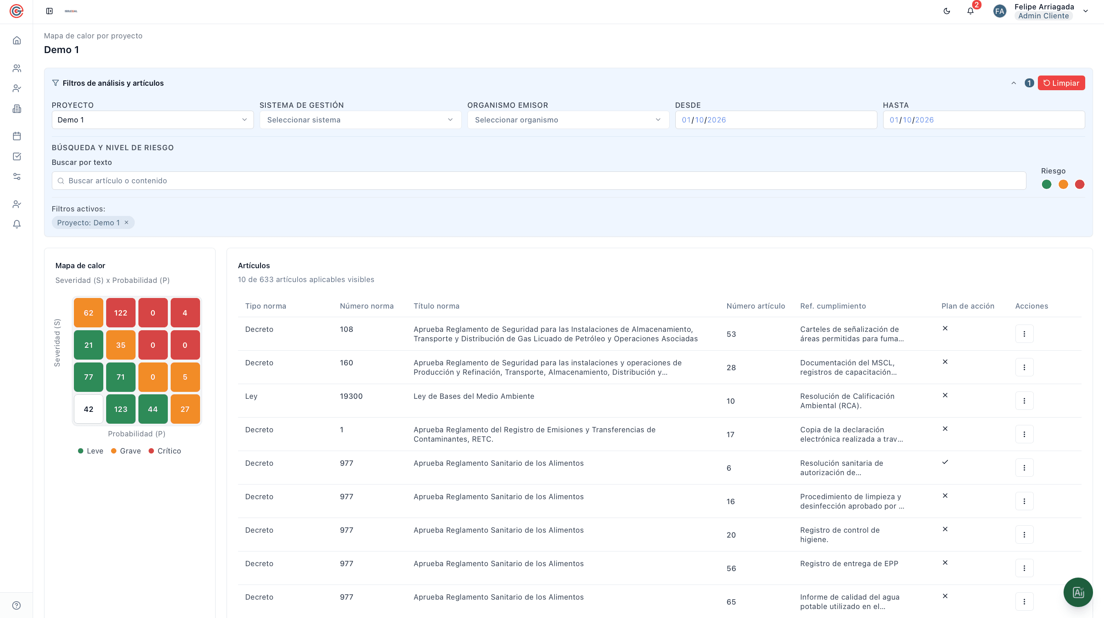1104x618 pixels.
Task: Click the Desde date field
Action: click(x=776, y=120)
